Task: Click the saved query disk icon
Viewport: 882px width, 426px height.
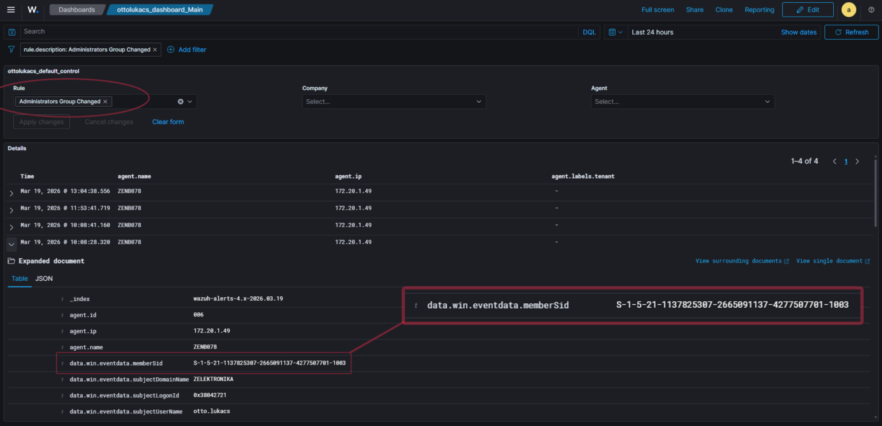Action: [x=12, y=32]
